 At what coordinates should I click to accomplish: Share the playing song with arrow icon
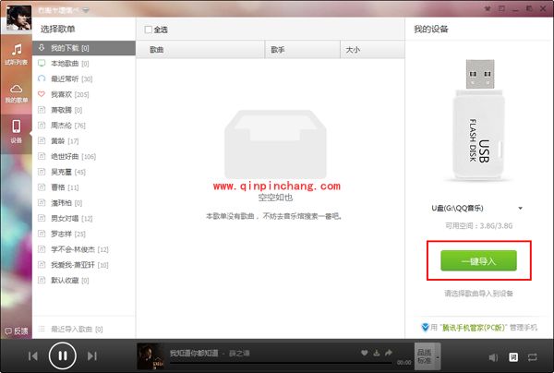pos(389,353)
